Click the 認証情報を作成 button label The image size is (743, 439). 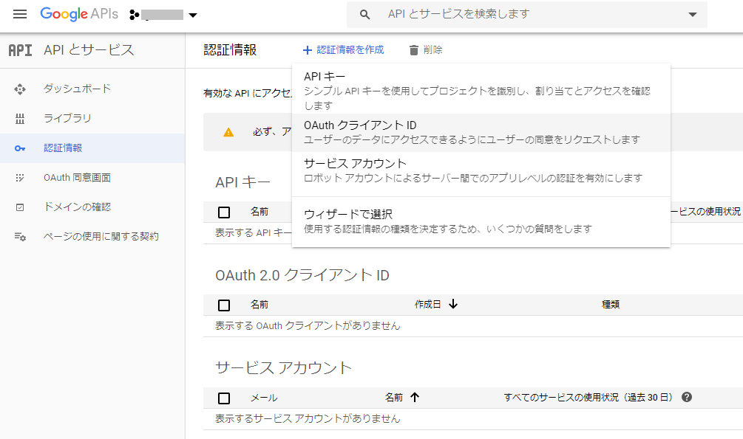pyautogui.click(x=350, y=49)
